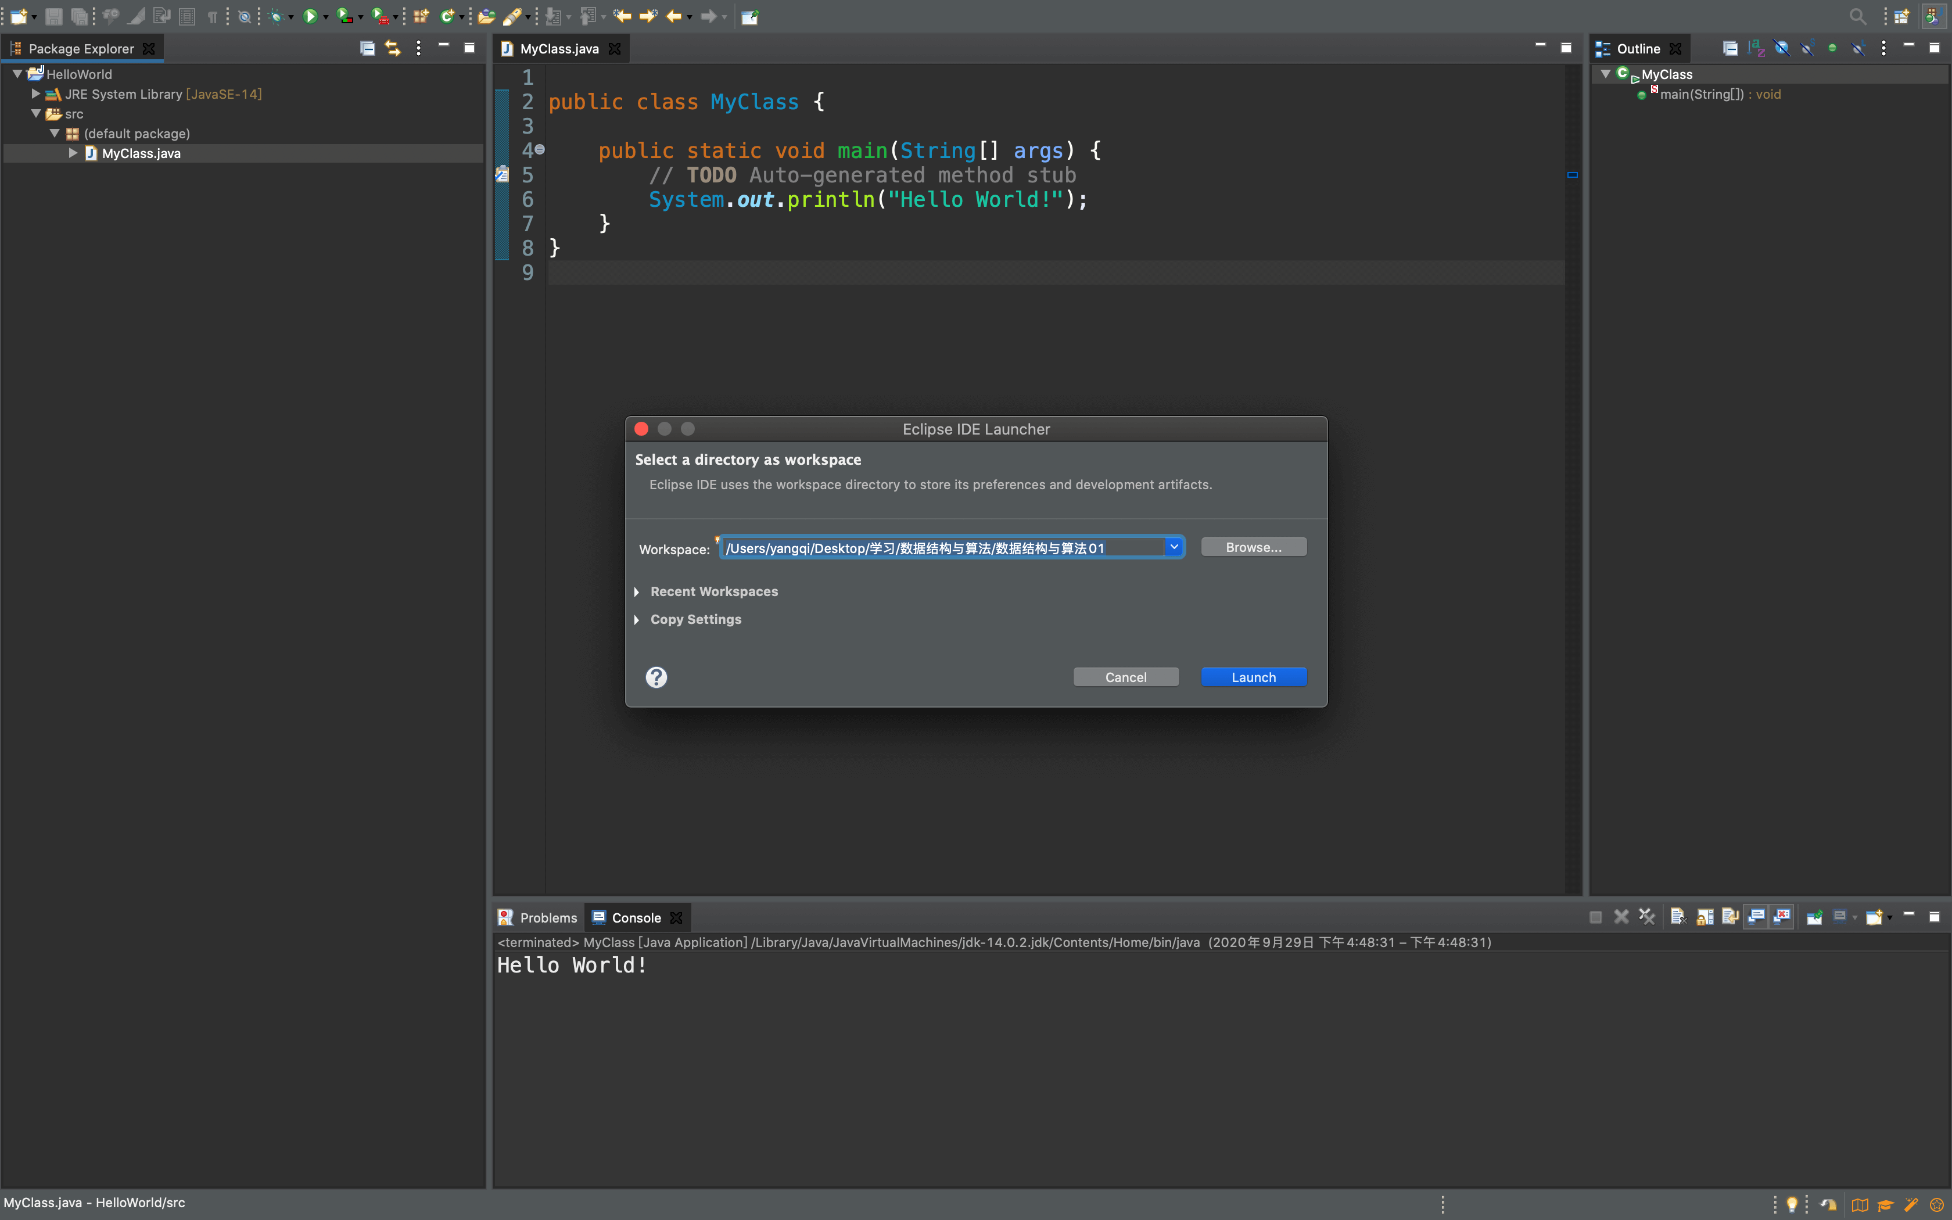
Task: Toggle alphabetical Sort in Outline
Action: (x=1756, y=48)
